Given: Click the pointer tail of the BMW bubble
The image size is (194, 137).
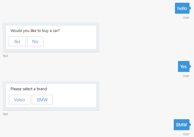Looking at the screenshot, I should (190, 125).
